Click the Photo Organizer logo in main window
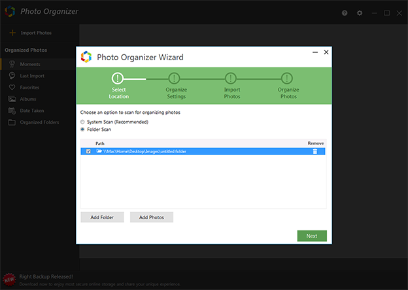Viewport: 408px width, 290px height. coord(10,12)
